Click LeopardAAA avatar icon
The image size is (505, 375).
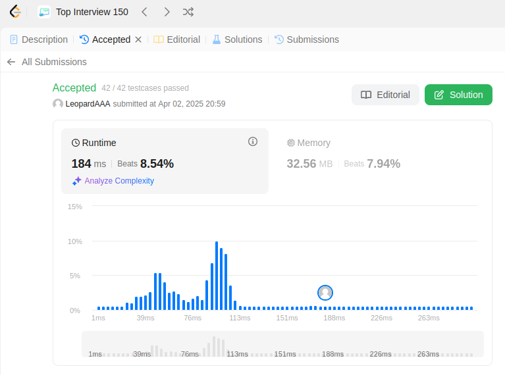[x=58, y=104]
